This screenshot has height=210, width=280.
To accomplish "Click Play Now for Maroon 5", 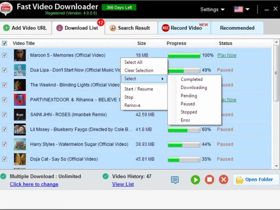I will coord(227,55).
